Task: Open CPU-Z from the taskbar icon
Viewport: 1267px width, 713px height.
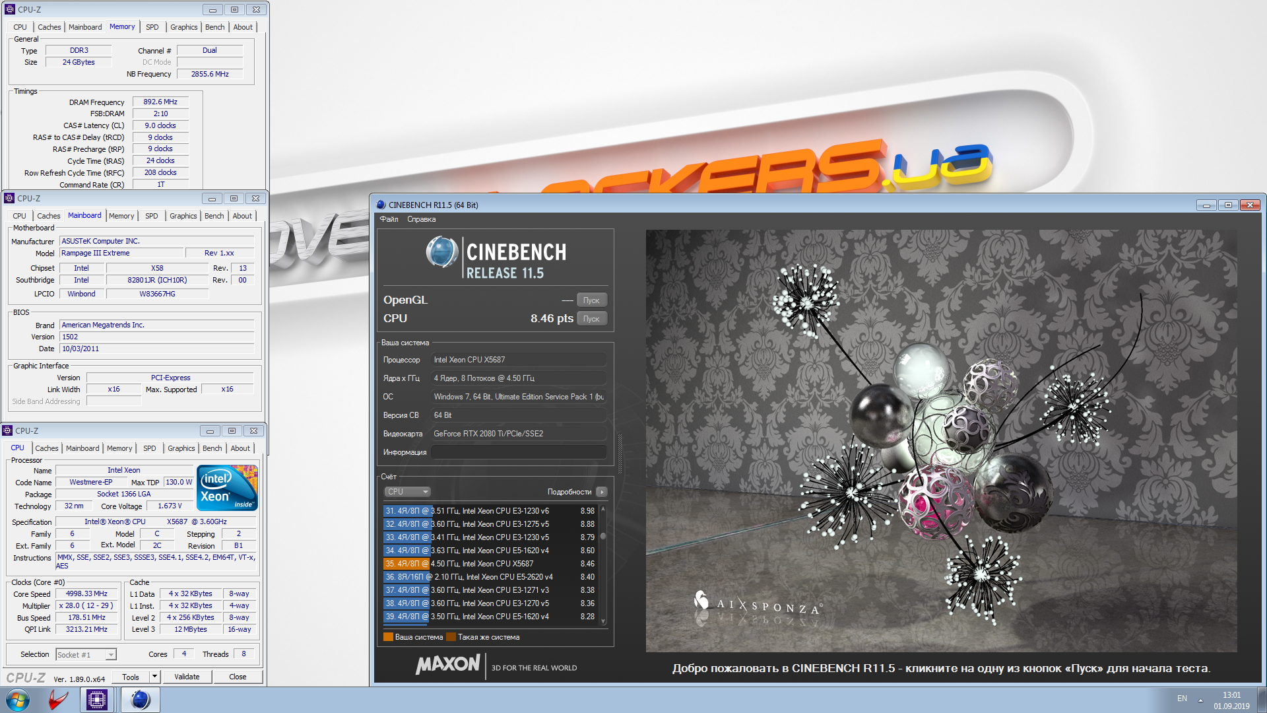Action: (x=97, y=700)
